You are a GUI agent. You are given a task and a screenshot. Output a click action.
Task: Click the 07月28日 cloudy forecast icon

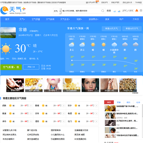pyautogui.click(x=82, y=44)
